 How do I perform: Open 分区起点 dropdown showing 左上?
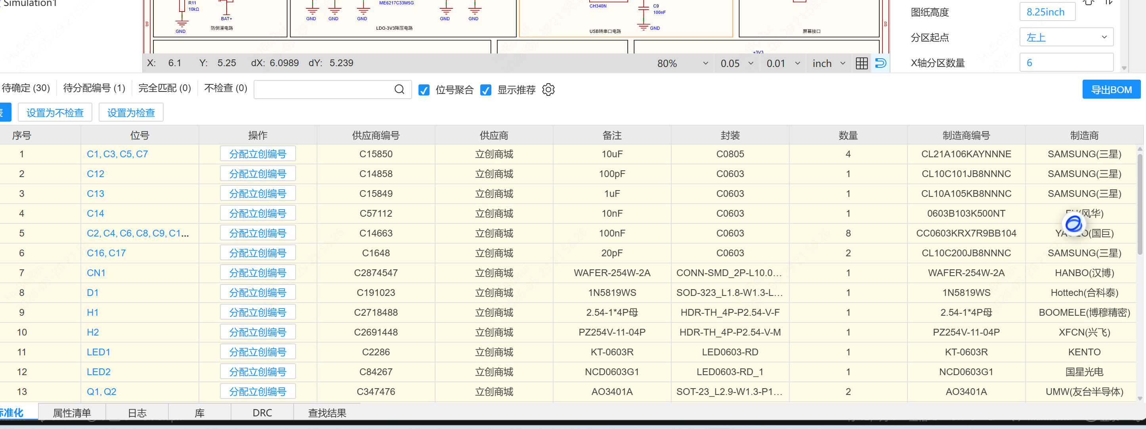tap(1066, 37)
